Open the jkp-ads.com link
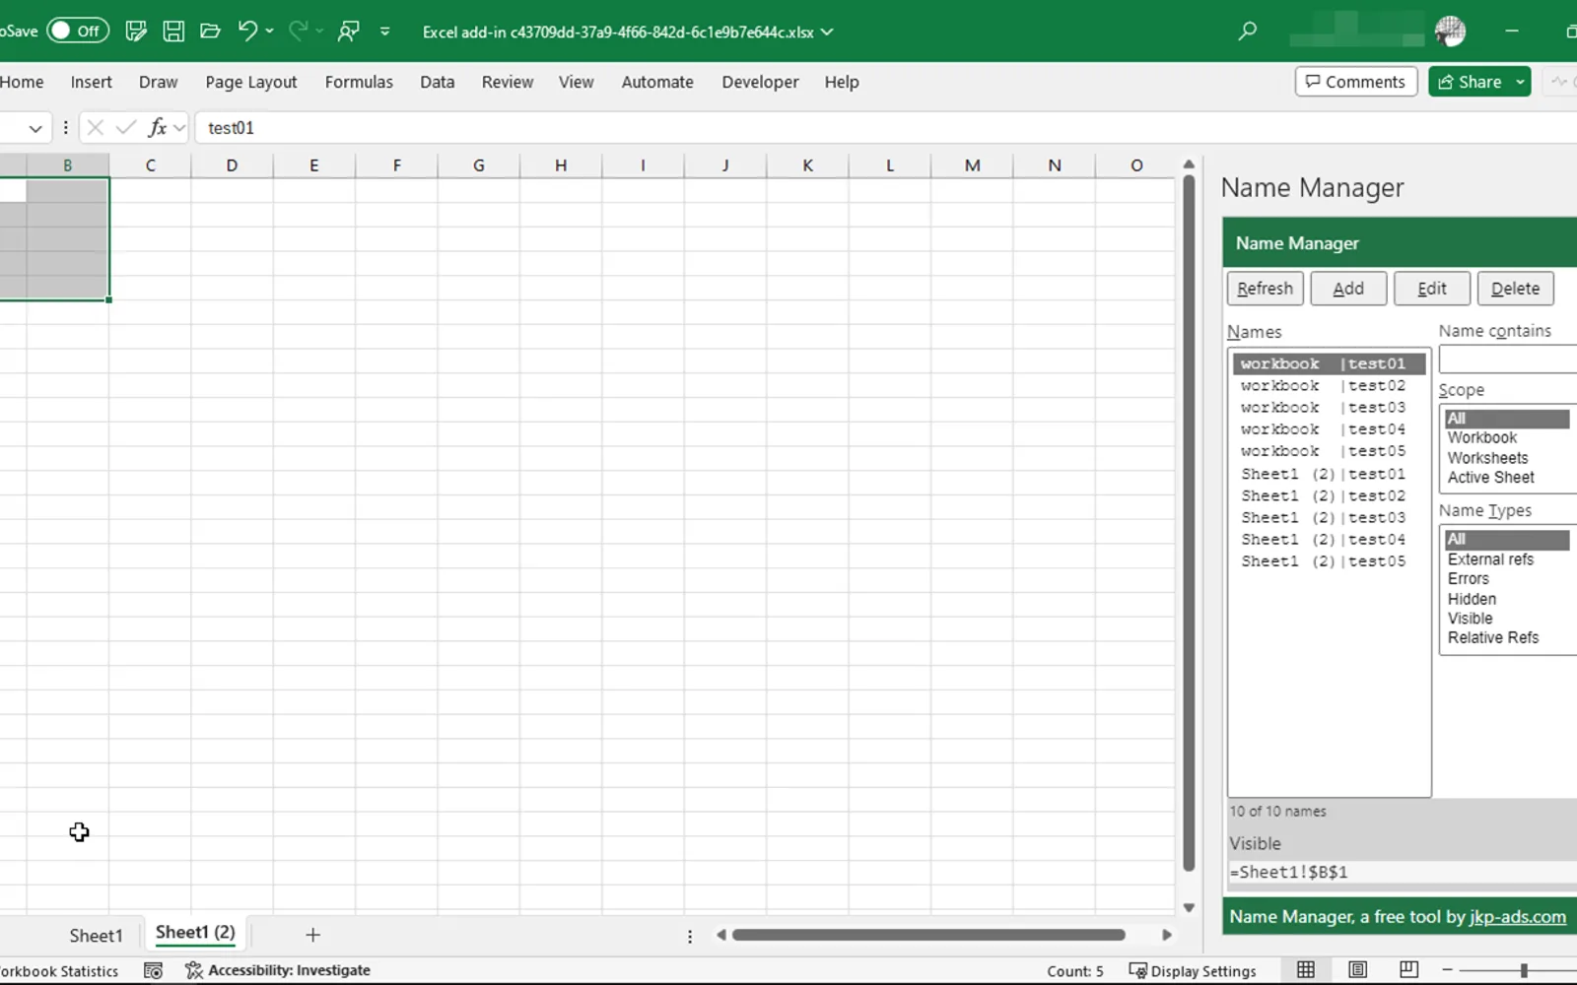Screen dimensions: 1577x985 (x=1517, y=917)
